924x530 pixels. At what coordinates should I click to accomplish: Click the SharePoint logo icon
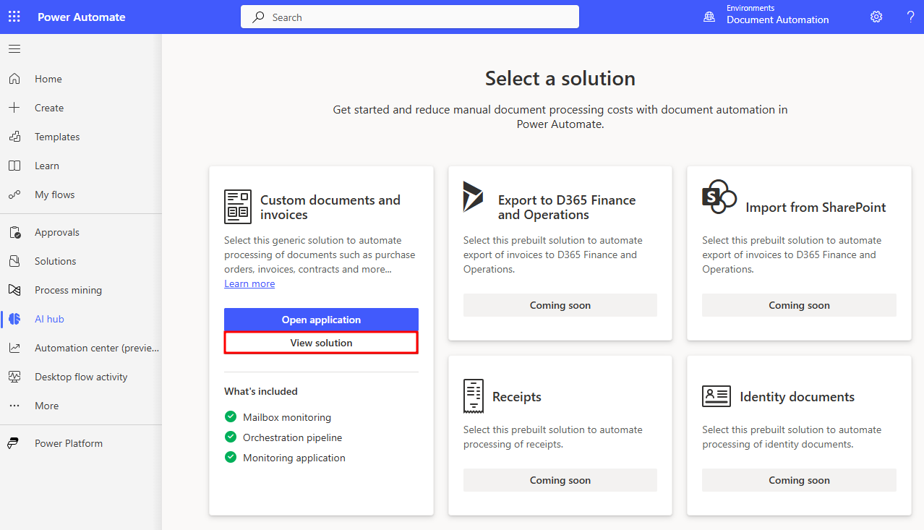[719, 196]
